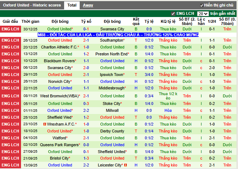
Task: Click ENG LCH label in the 30/12/25 row
Action: tap(10, 29)
